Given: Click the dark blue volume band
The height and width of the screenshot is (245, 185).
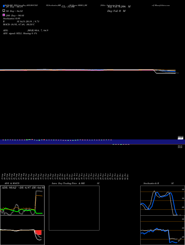Looking at the screenshot, I should [92, 142].
